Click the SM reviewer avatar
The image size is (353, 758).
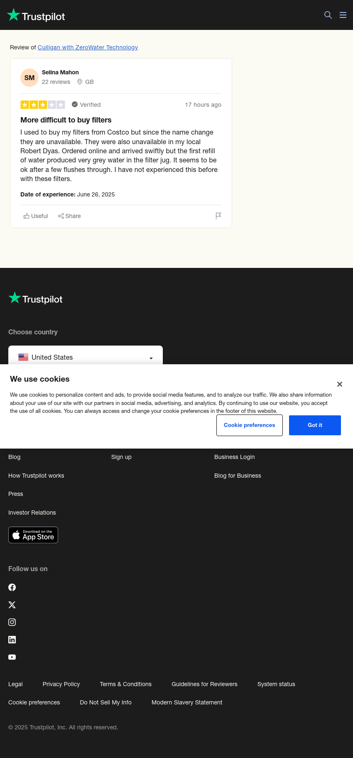pos(29,78)
